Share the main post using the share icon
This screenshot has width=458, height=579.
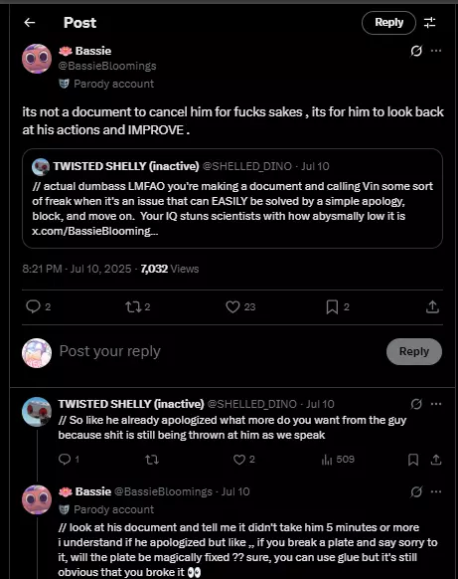tap(432, 306)
